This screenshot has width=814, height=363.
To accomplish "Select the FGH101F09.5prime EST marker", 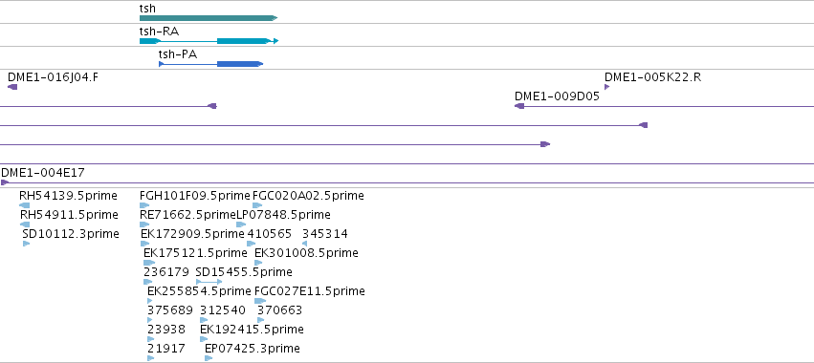I will point(144,205).
